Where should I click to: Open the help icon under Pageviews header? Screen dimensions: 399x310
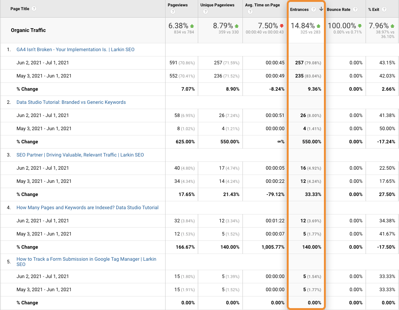click(x=173, y=12)
